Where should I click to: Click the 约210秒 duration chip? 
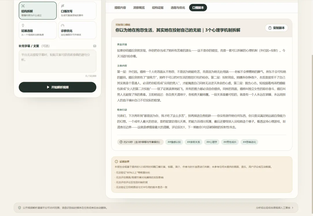tap(140, 142)
